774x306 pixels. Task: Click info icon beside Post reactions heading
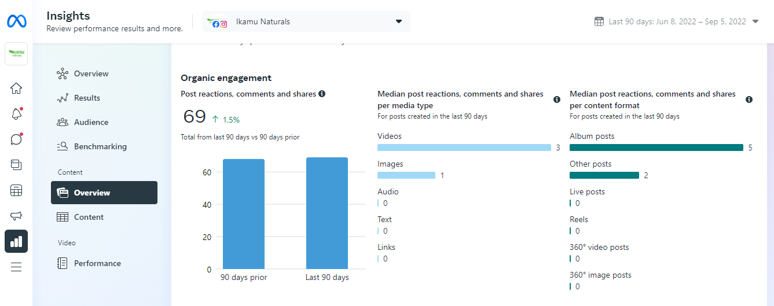pos(322,94)
